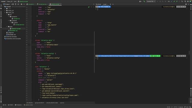Screen dimensions: 192x108
Task: Click 'group terraform' breadcrumb
Action: click(39, 103)
